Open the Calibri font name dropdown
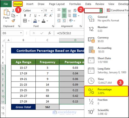Screen dimensions: 129x118 coord(42,11)
